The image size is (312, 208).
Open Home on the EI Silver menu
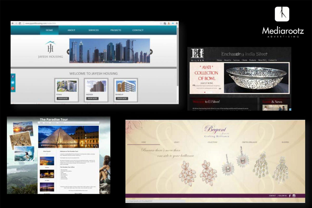219,60
